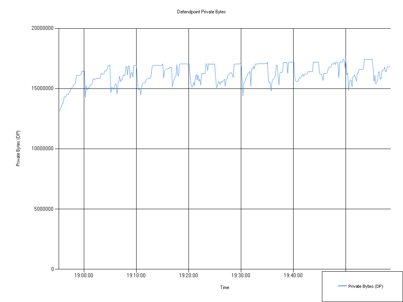Select the 19:40:00 time tick label
This screenshot has height=302, width=403.
click(294, 276)
